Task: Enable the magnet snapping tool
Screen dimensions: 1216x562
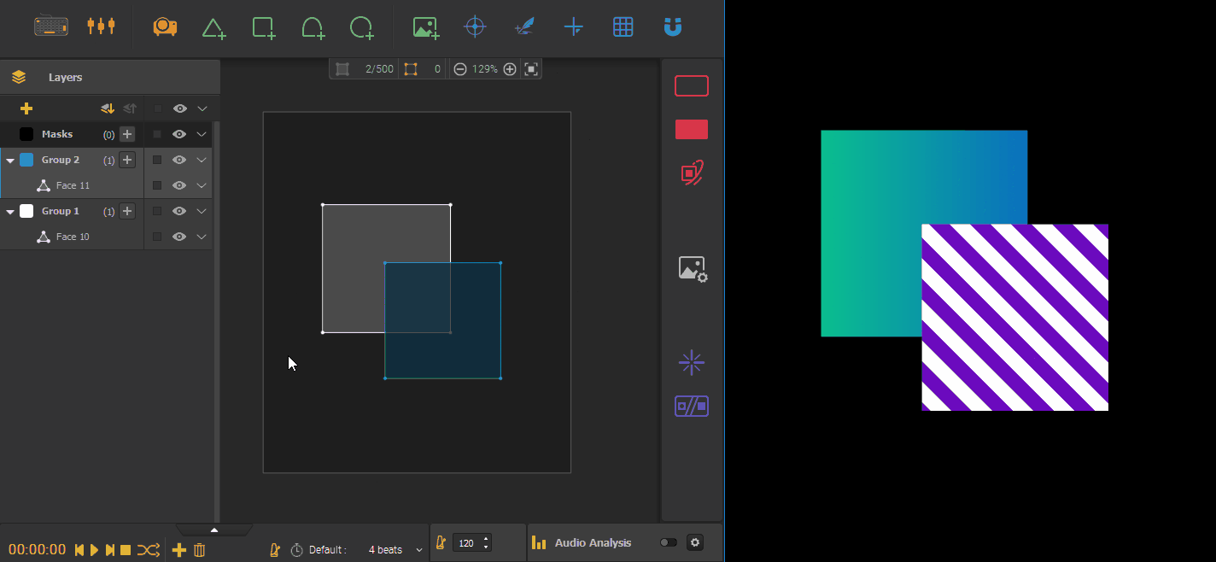Action: point(673,26)
